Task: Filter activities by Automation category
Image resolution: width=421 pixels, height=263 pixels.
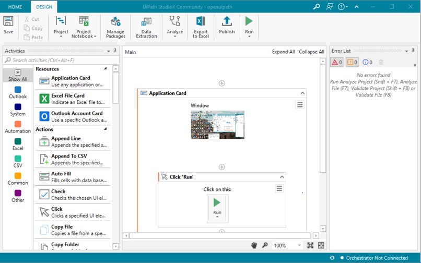Action: tap(18, 127)
